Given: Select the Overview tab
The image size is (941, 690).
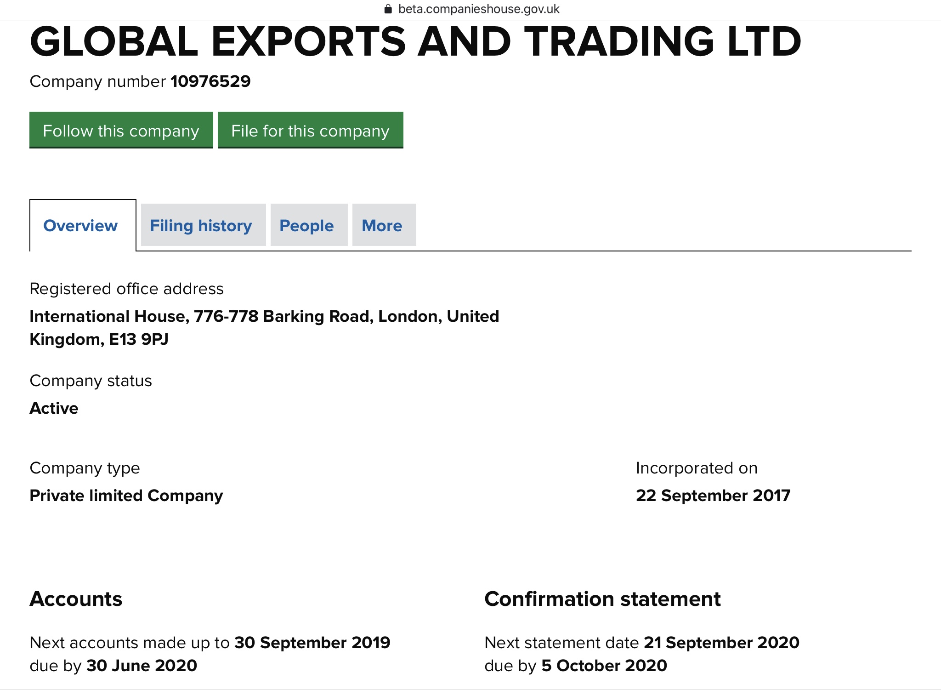Looking at the screenshot, I should point(80,226).
